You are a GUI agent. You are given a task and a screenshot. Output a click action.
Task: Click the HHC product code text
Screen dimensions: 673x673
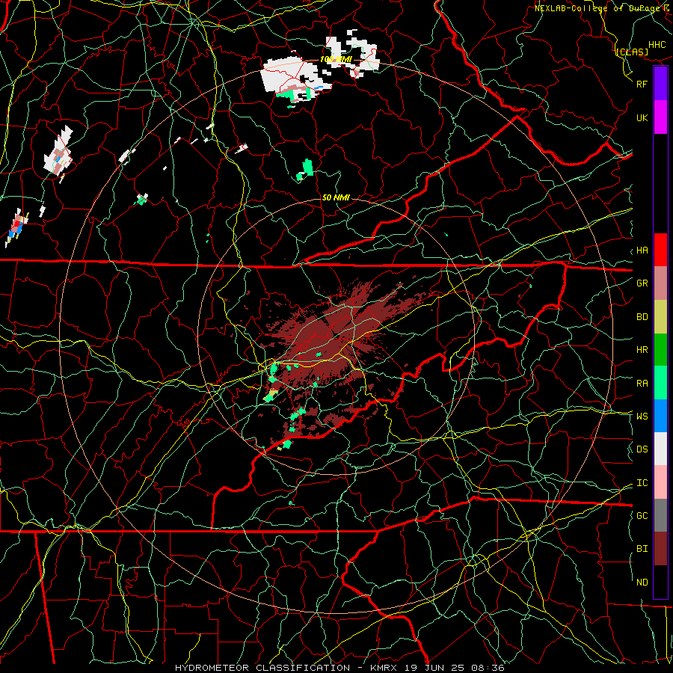tap(657, 45)
